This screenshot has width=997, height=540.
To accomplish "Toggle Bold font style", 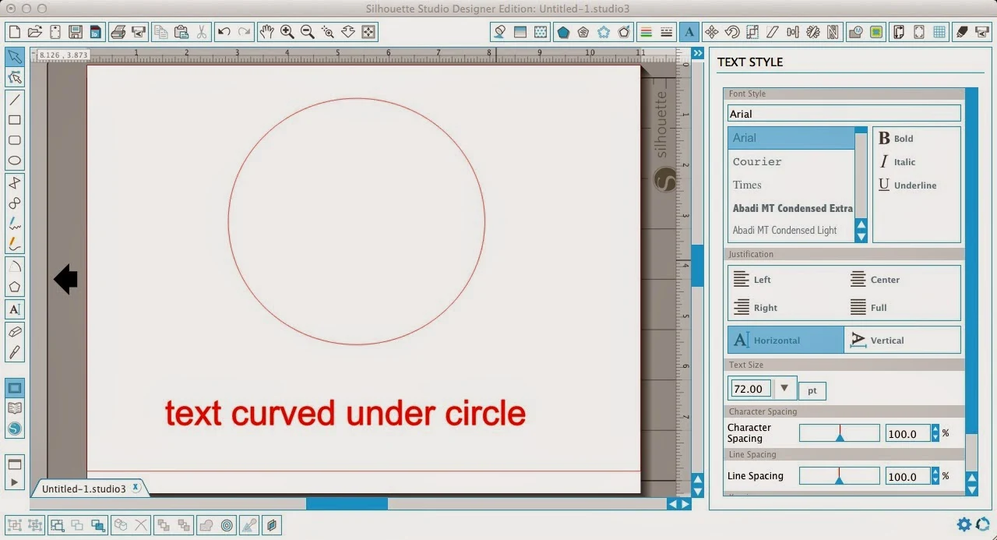I will tap(896, 138).
